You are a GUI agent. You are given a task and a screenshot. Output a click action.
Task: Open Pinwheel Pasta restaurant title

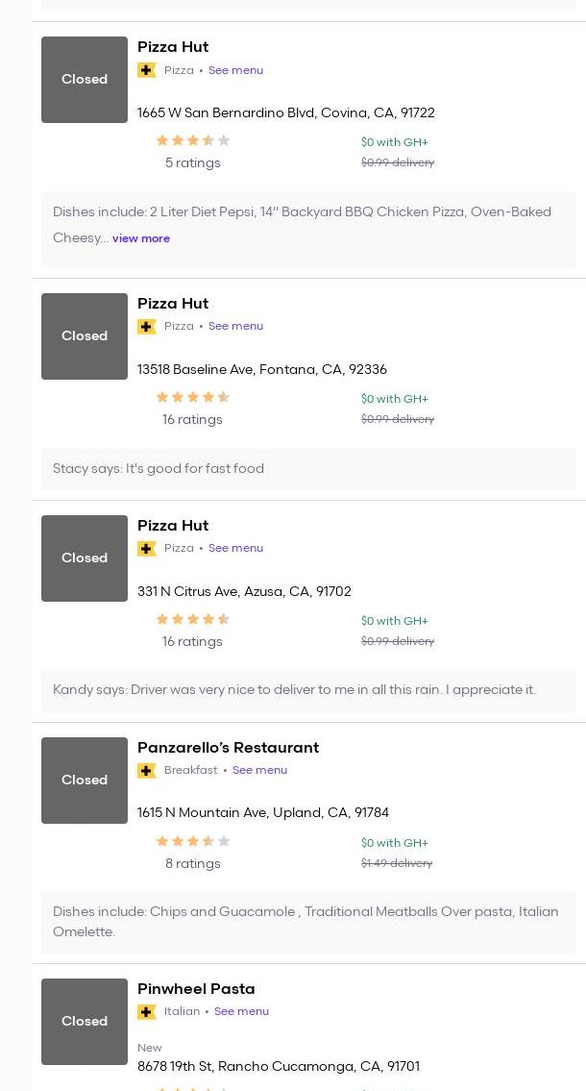(196, 989)
